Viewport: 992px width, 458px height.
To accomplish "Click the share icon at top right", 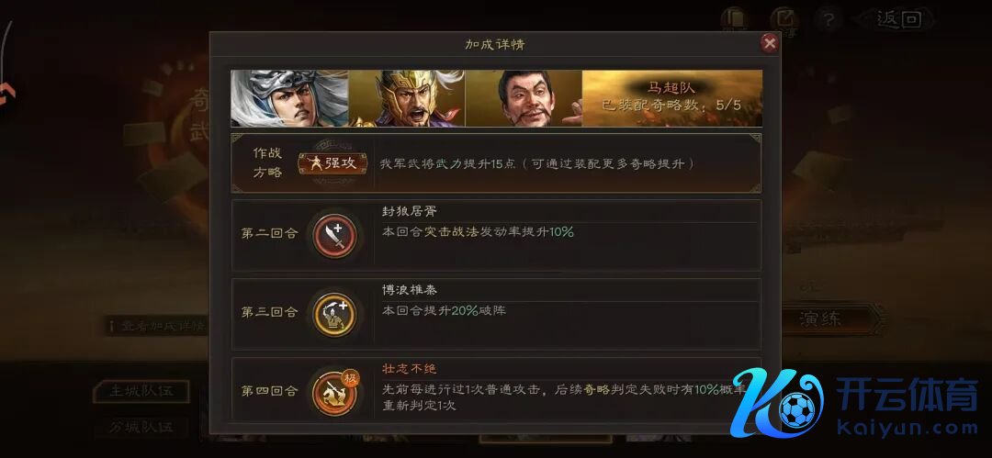I will tap(783, 19).
